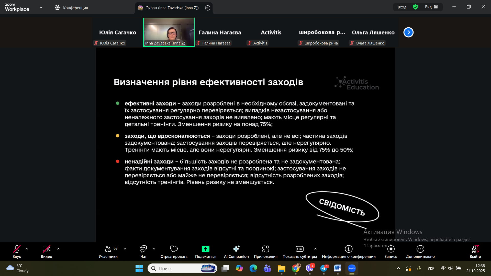This screenshot has height=276, width=491.
Task: Turn on the camera (Видео)
Action: pos(46,249)
